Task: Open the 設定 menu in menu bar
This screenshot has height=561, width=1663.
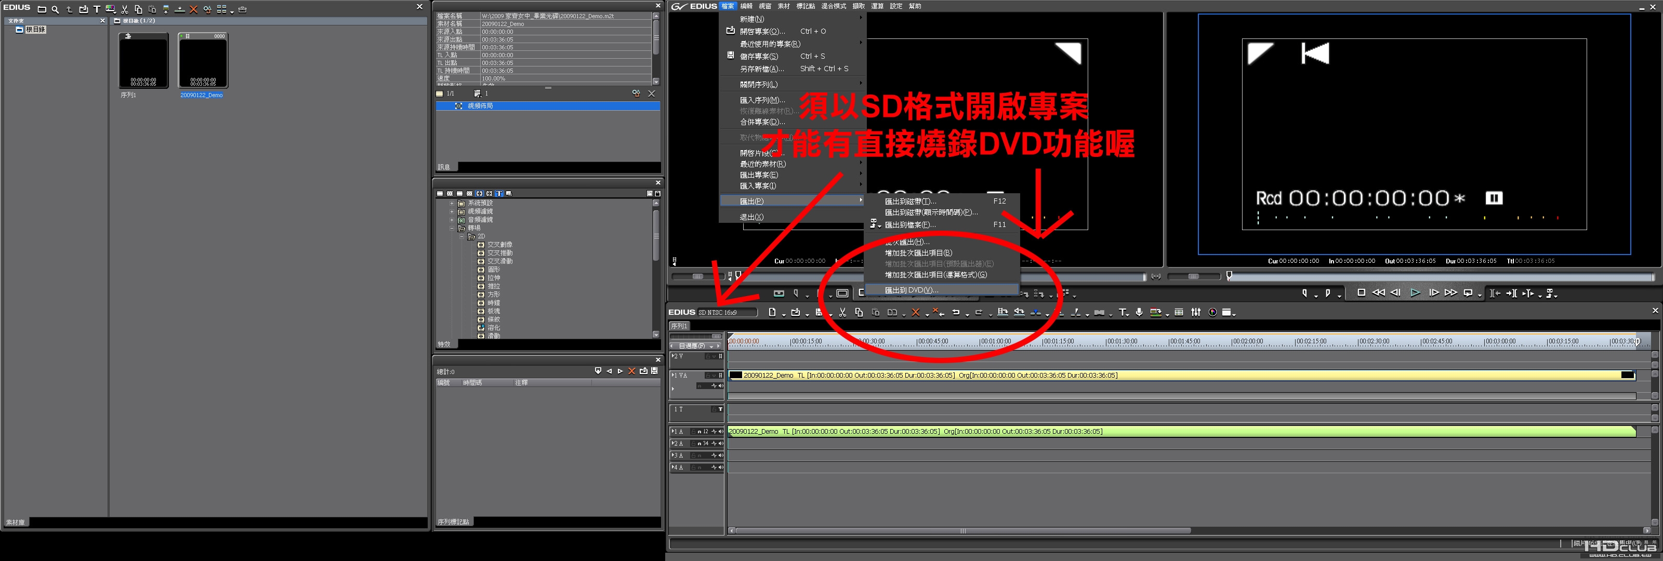Action: coord(896,6)
